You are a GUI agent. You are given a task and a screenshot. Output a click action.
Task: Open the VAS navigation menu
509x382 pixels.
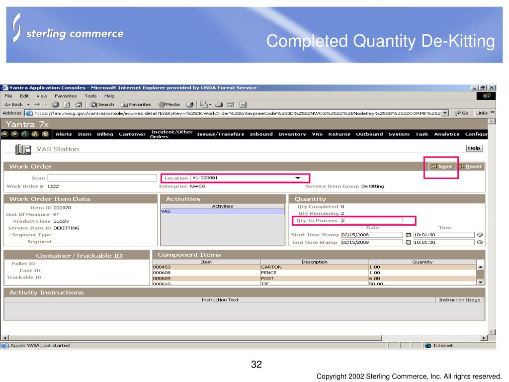[x=317, y=134]
